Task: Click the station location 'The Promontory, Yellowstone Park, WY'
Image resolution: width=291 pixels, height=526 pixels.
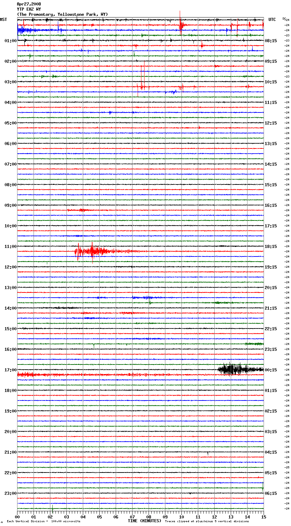Action: tap(62, 14)
